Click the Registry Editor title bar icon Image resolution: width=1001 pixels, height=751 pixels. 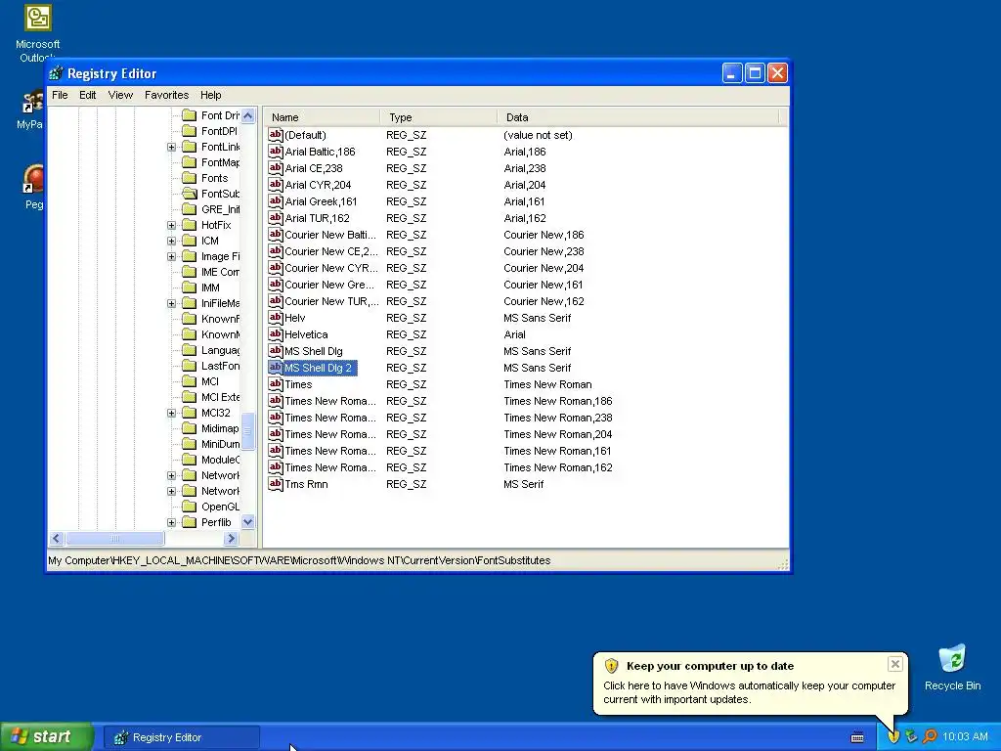[x=56, y=73]
